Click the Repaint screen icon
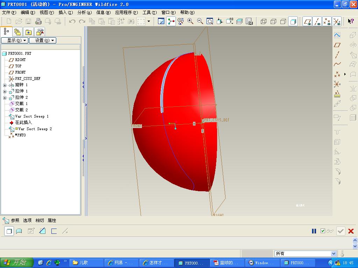 click(161, 21)
